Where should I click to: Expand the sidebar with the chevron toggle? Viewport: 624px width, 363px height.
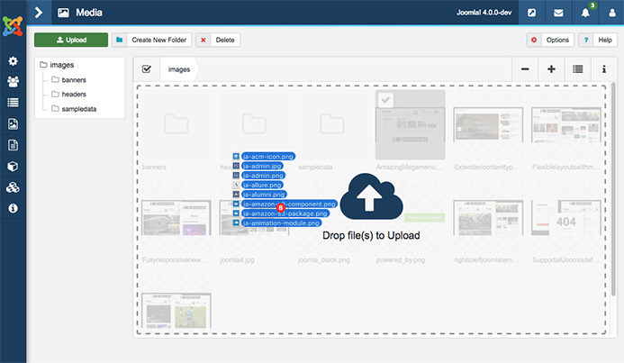click(x=39, y=13)
